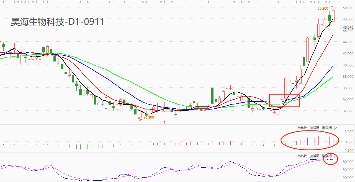
Task: Click the 0.860 histogram scale value
Action: [x=349, y=142]
